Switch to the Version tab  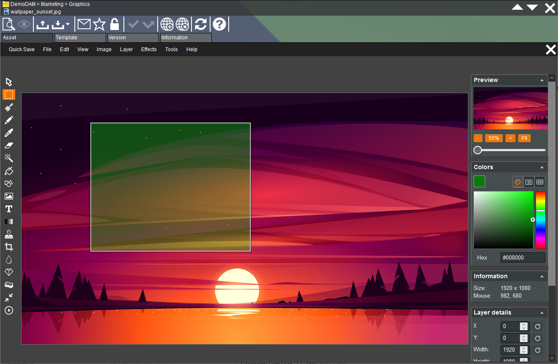click(x=133, y=38)
